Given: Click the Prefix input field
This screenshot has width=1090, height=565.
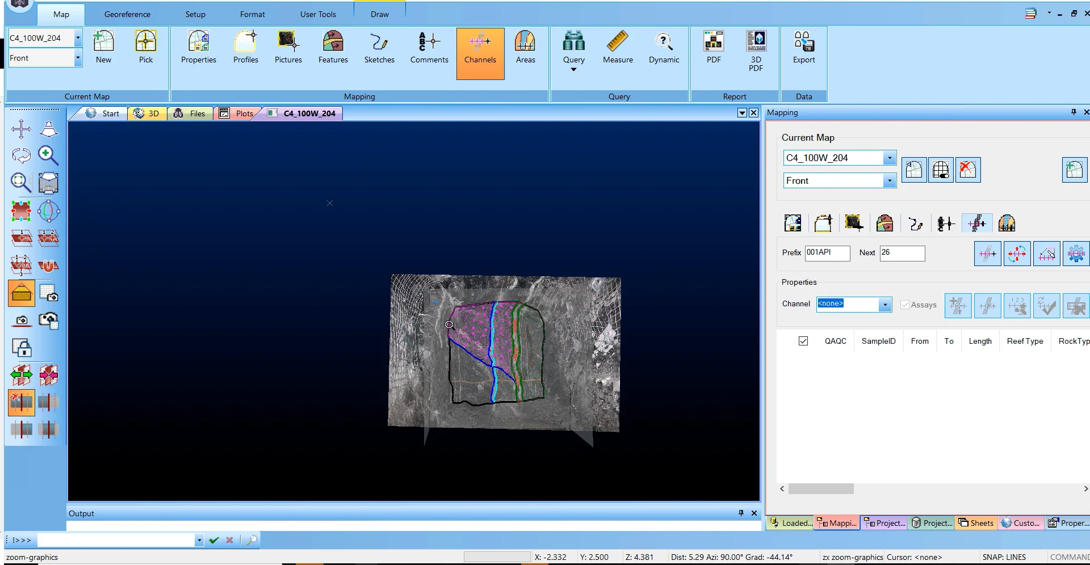Looking at the screenshot, I should [x=827, y=253].
